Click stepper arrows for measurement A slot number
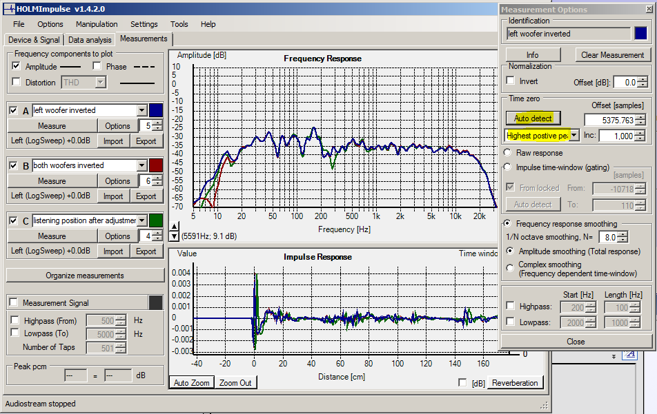This screenshot has height=414, width=657. coord(157,125)
